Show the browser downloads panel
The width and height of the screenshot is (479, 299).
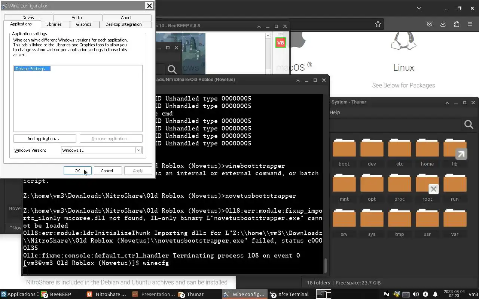click(443, 24)
